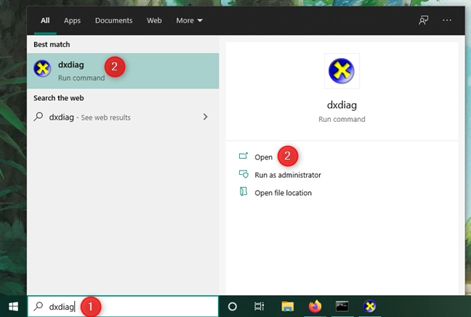Click Run command text under preview title

pos(342,119)
